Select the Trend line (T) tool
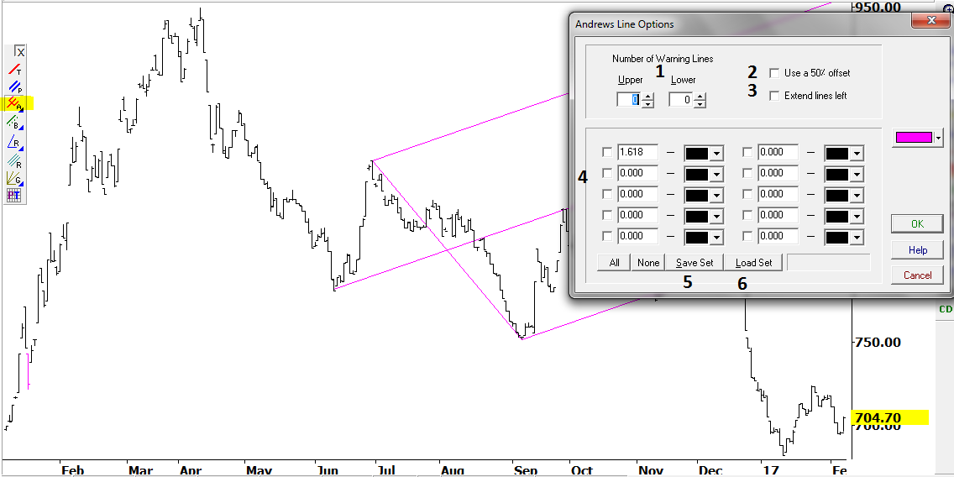Viewport: 954px width, 477px height. click(14, 70)
